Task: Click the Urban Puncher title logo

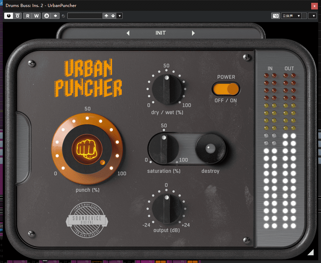Action: pos(88,78)
